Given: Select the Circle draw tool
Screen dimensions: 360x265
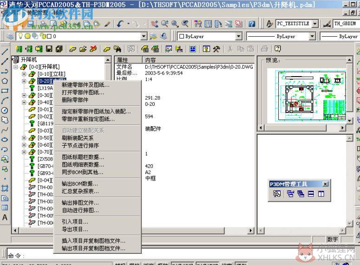Looking at the screenshot, I should pos(5,110).
